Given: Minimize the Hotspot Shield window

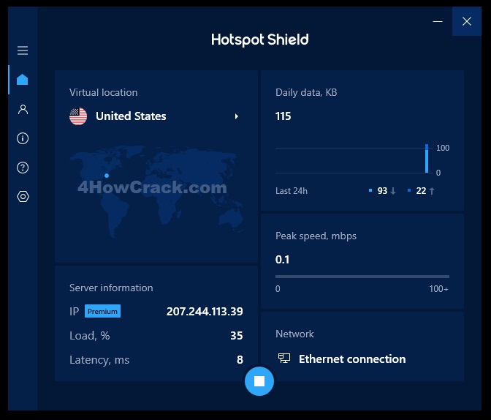Looking at the screenshot, I should pos(438,21).
